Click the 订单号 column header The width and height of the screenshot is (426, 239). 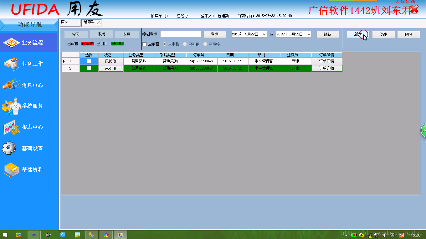pyautogui.click(x=202, y=55)
